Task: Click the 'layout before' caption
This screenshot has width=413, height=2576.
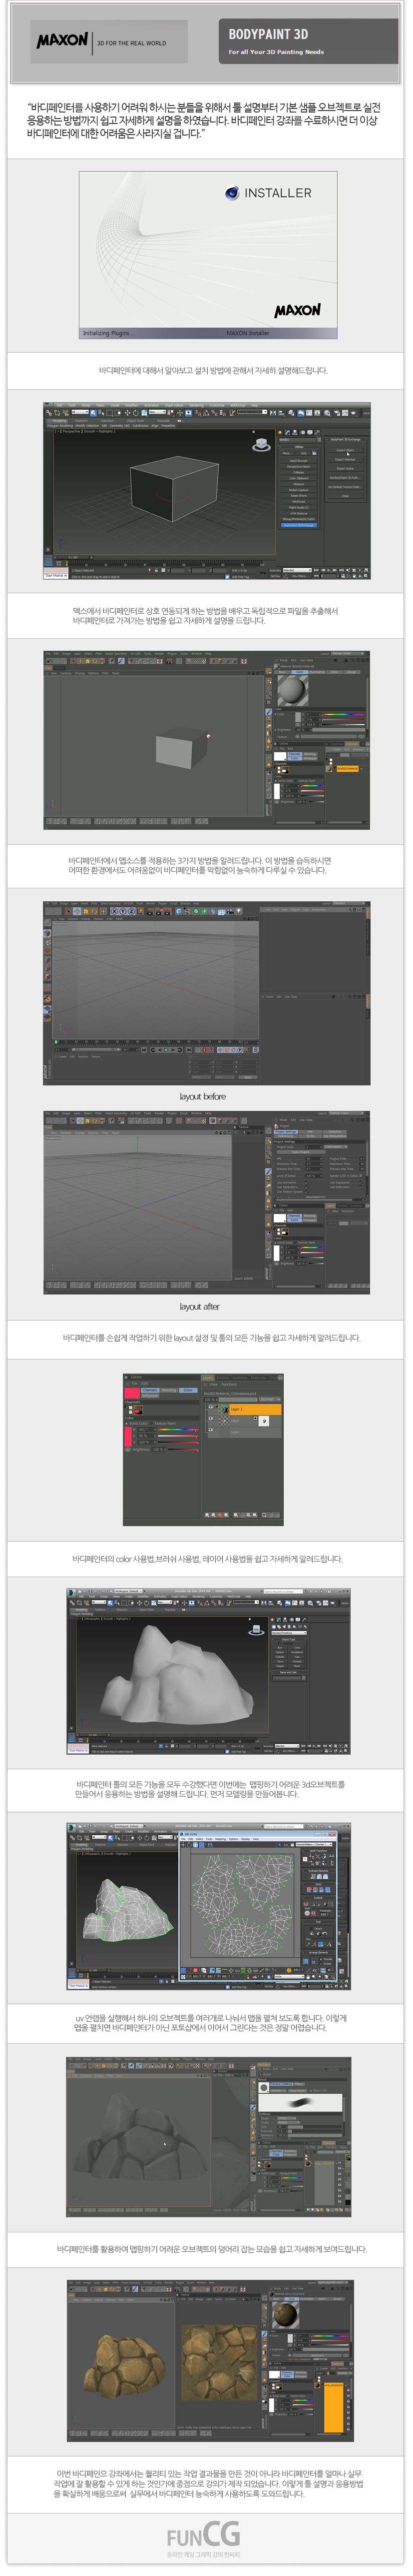Action: (203, 1097)
